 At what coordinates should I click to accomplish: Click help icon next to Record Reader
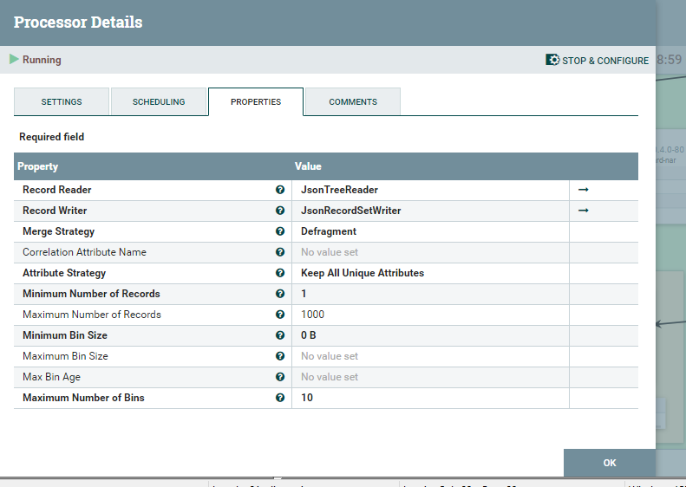point(280,190)
